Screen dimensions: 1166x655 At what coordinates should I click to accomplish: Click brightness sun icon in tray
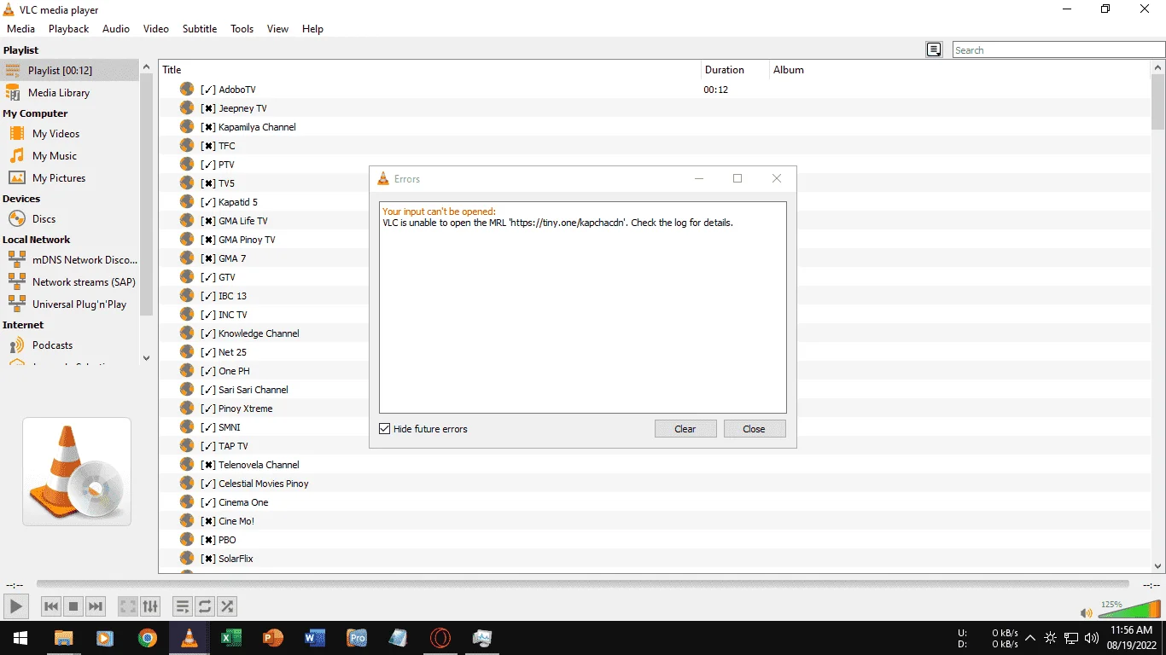pyautogui.click(x=1050, y=638)
